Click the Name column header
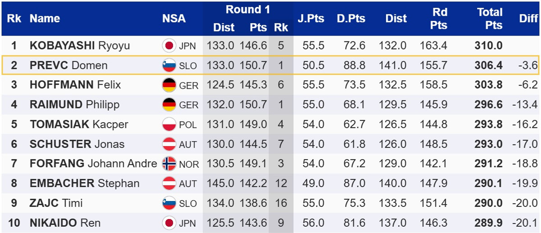Viewport: 541px width, 233px height. (x=45, y=18)
